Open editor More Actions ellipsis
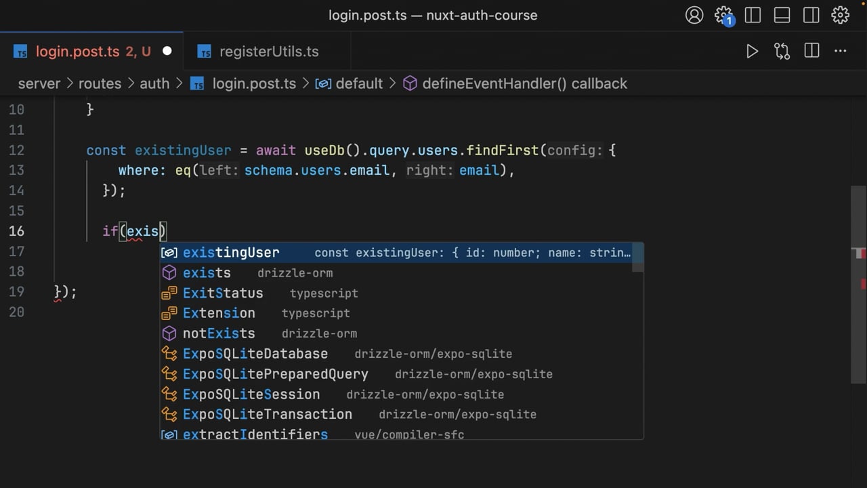 click(x=841, y=51)
